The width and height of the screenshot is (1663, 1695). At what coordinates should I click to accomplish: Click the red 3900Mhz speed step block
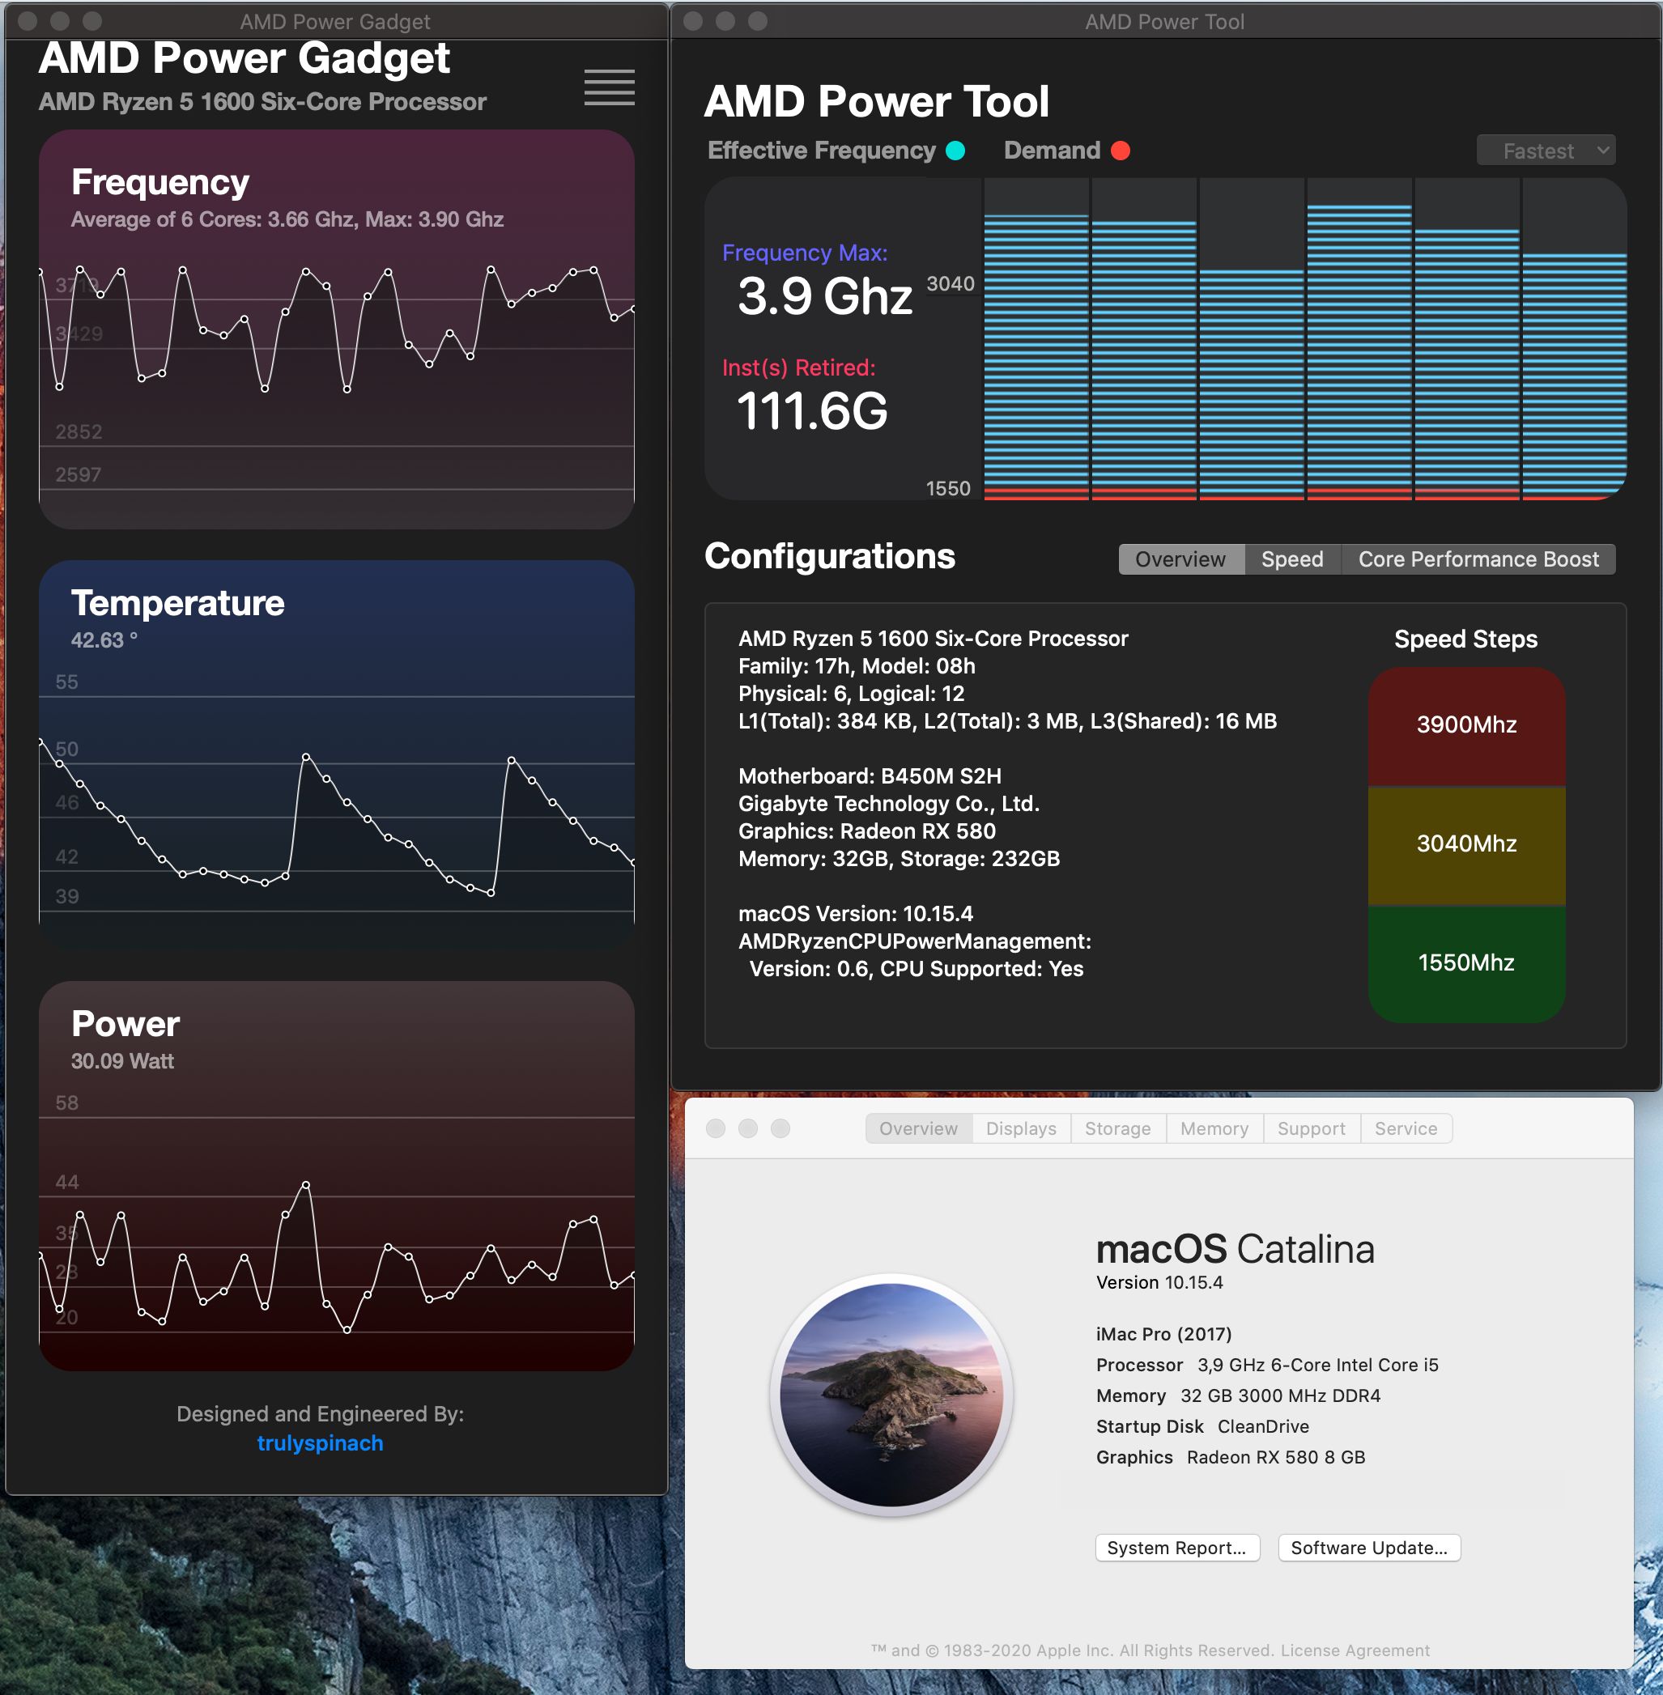[x=1465, y=724]
